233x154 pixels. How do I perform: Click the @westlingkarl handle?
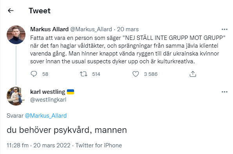point(48,100)
